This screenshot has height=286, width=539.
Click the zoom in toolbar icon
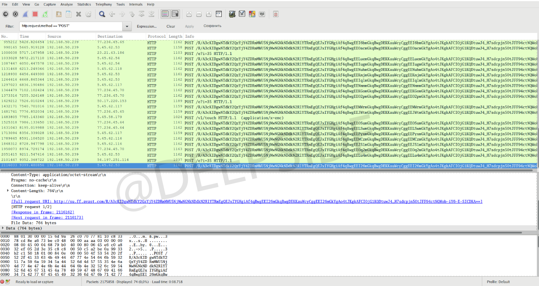(189, 14)
